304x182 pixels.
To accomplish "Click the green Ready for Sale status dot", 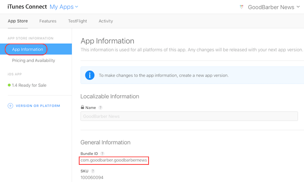I will 9,85.
